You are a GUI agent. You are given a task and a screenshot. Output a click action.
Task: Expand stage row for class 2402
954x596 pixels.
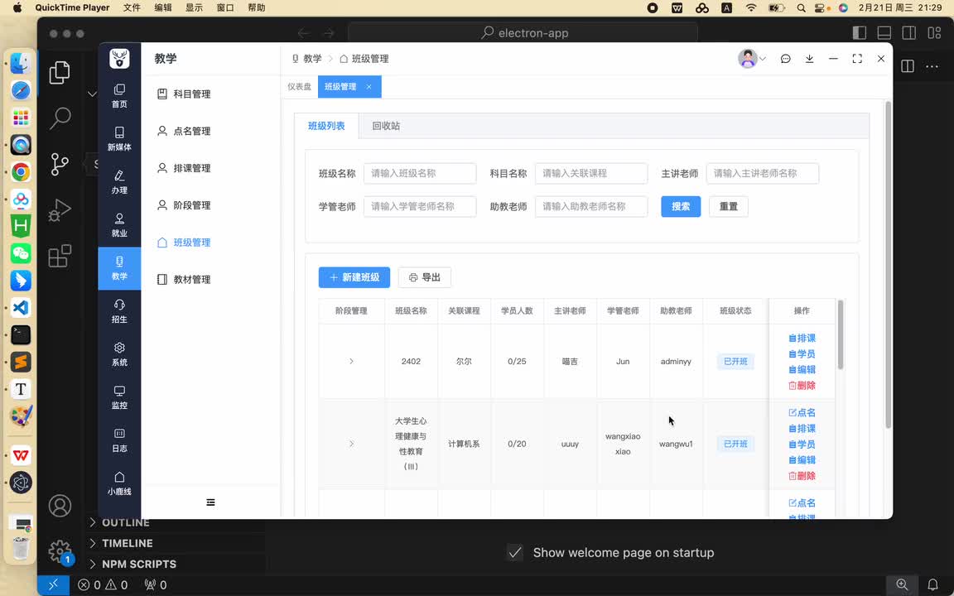point(351,361)
